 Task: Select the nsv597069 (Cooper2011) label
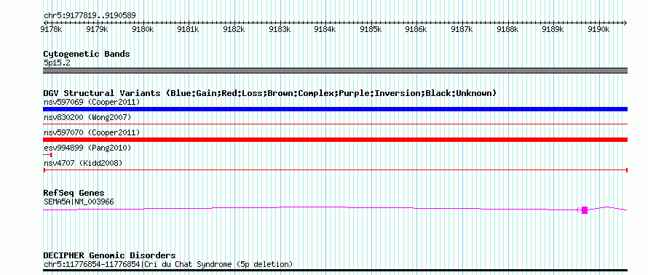[x=92, y=102]
